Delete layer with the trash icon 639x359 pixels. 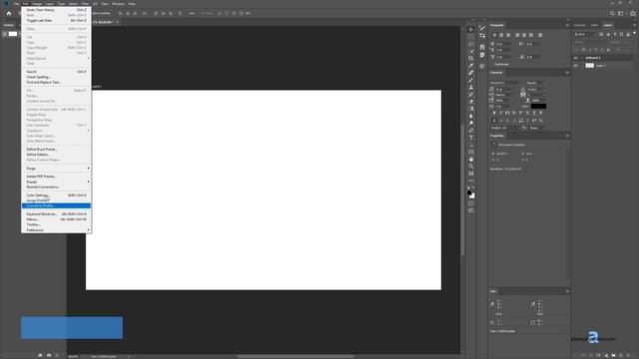tap(628, 355)
